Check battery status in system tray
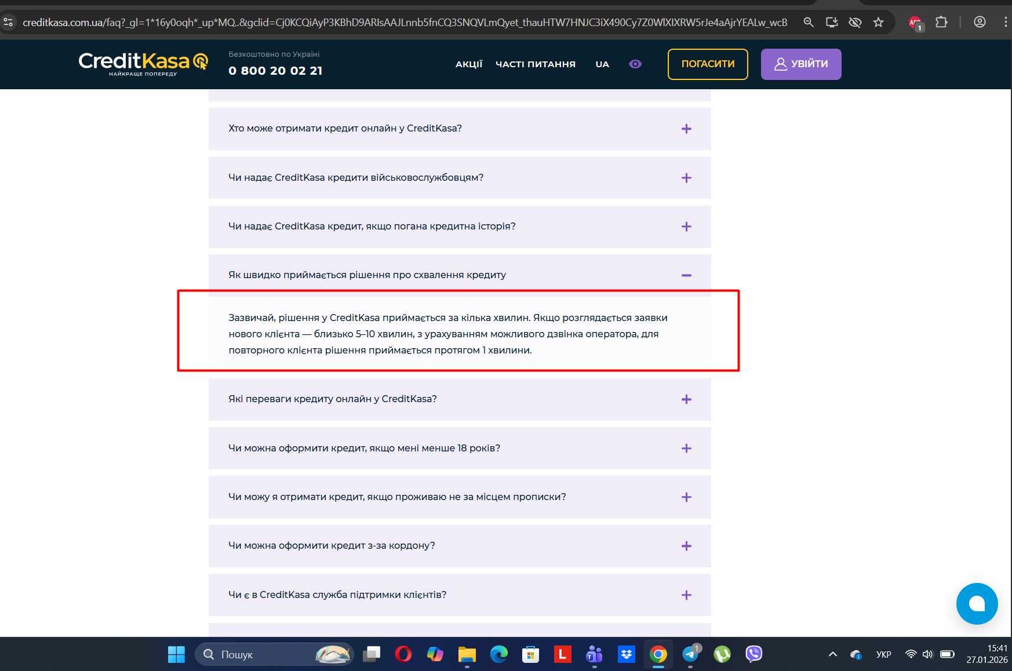The height and width of the screenshot is (671, 1012). 947,655
